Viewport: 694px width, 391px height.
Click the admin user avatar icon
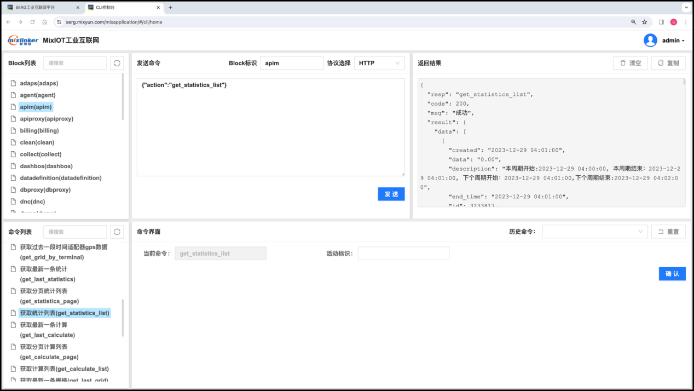[650, 41]
